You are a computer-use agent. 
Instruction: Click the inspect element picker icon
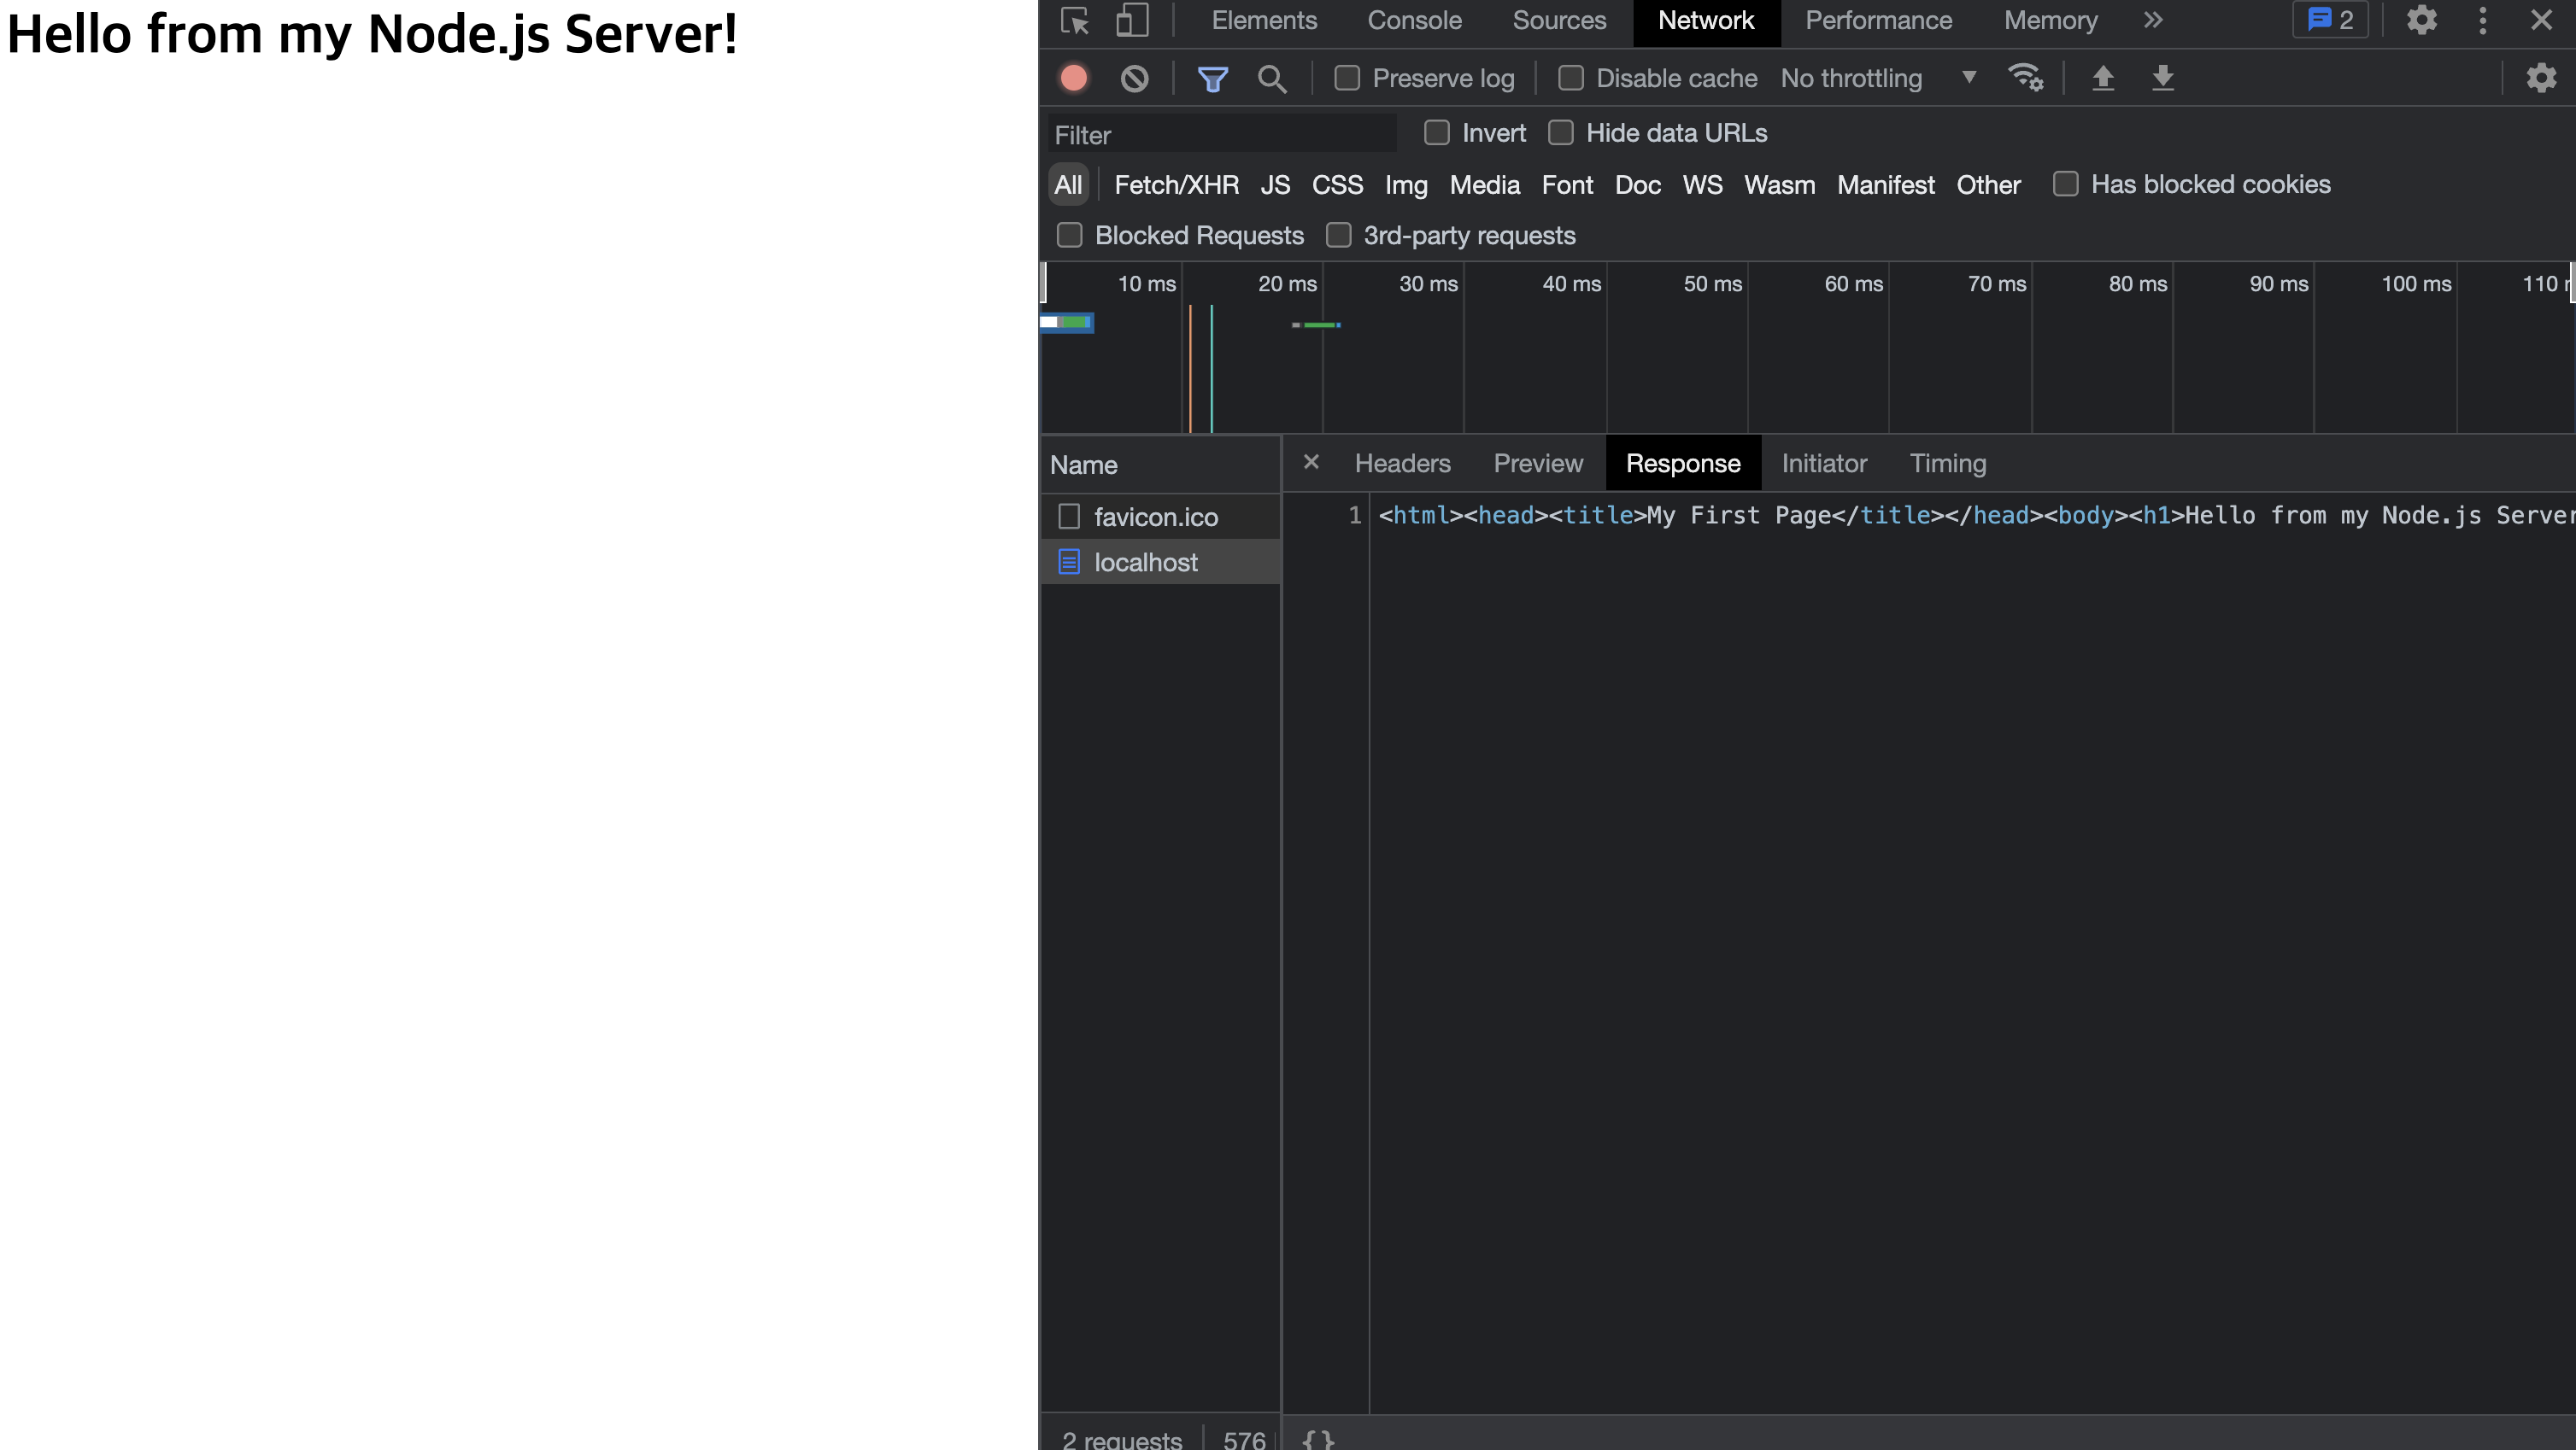(1075, 21)
